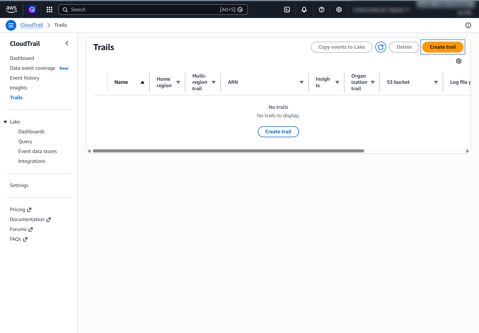Open Pricing external link
Screen dimensions: 479x333
(21, 210)
